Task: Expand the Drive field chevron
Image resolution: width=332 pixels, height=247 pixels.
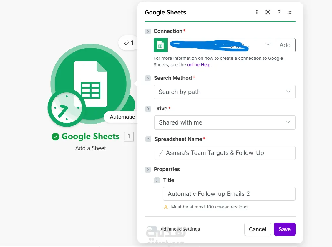Action: pos(148,109)
